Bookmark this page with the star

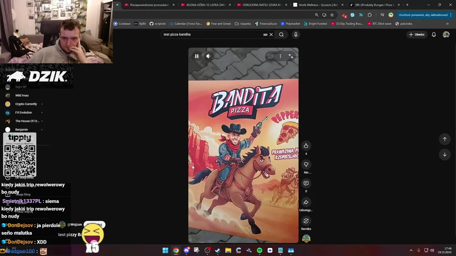pos(332,15)
